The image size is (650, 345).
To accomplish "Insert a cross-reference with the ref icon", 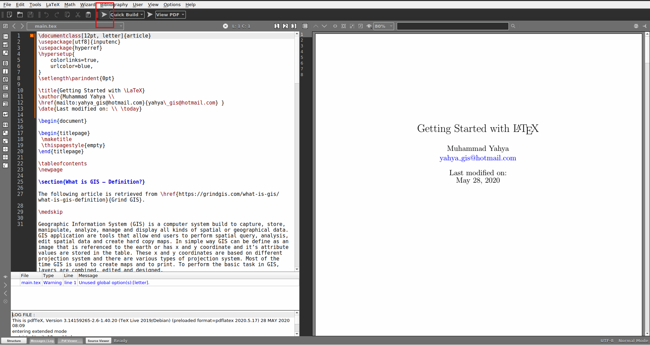I will tap(5, 44).
